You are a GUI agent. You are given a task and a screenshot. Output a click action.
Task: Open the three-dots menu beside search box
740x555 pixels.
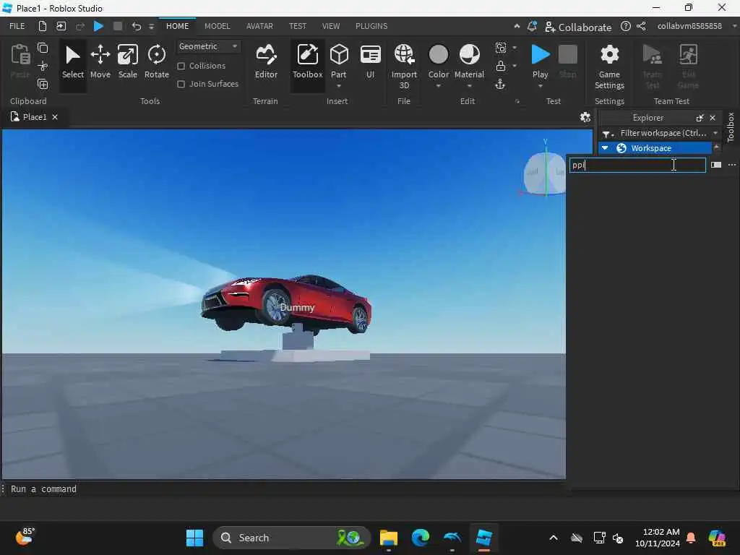coord(731,165)
